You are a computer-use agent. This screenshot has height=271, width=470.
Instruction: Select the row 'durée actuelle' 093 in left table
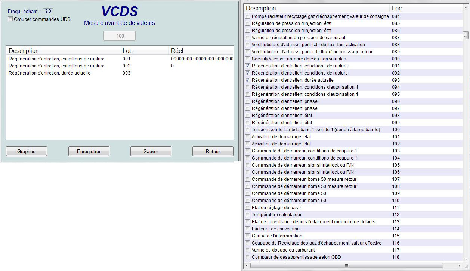120,73
